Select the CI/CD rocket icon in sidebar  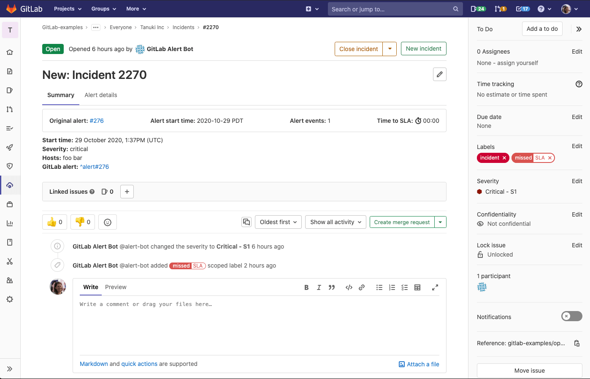[x=10, y=147]
